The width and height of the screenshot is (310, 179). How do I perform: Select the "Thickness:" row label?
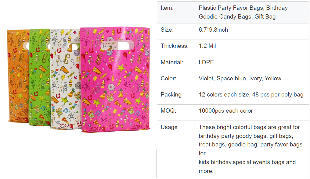point(175,46)
